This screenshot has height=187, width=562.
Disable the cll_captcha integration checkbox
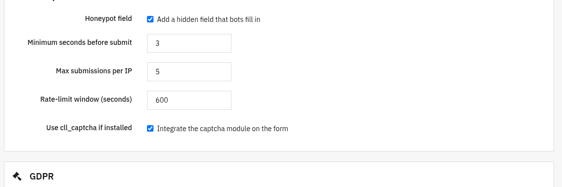[x=150, y=128]
